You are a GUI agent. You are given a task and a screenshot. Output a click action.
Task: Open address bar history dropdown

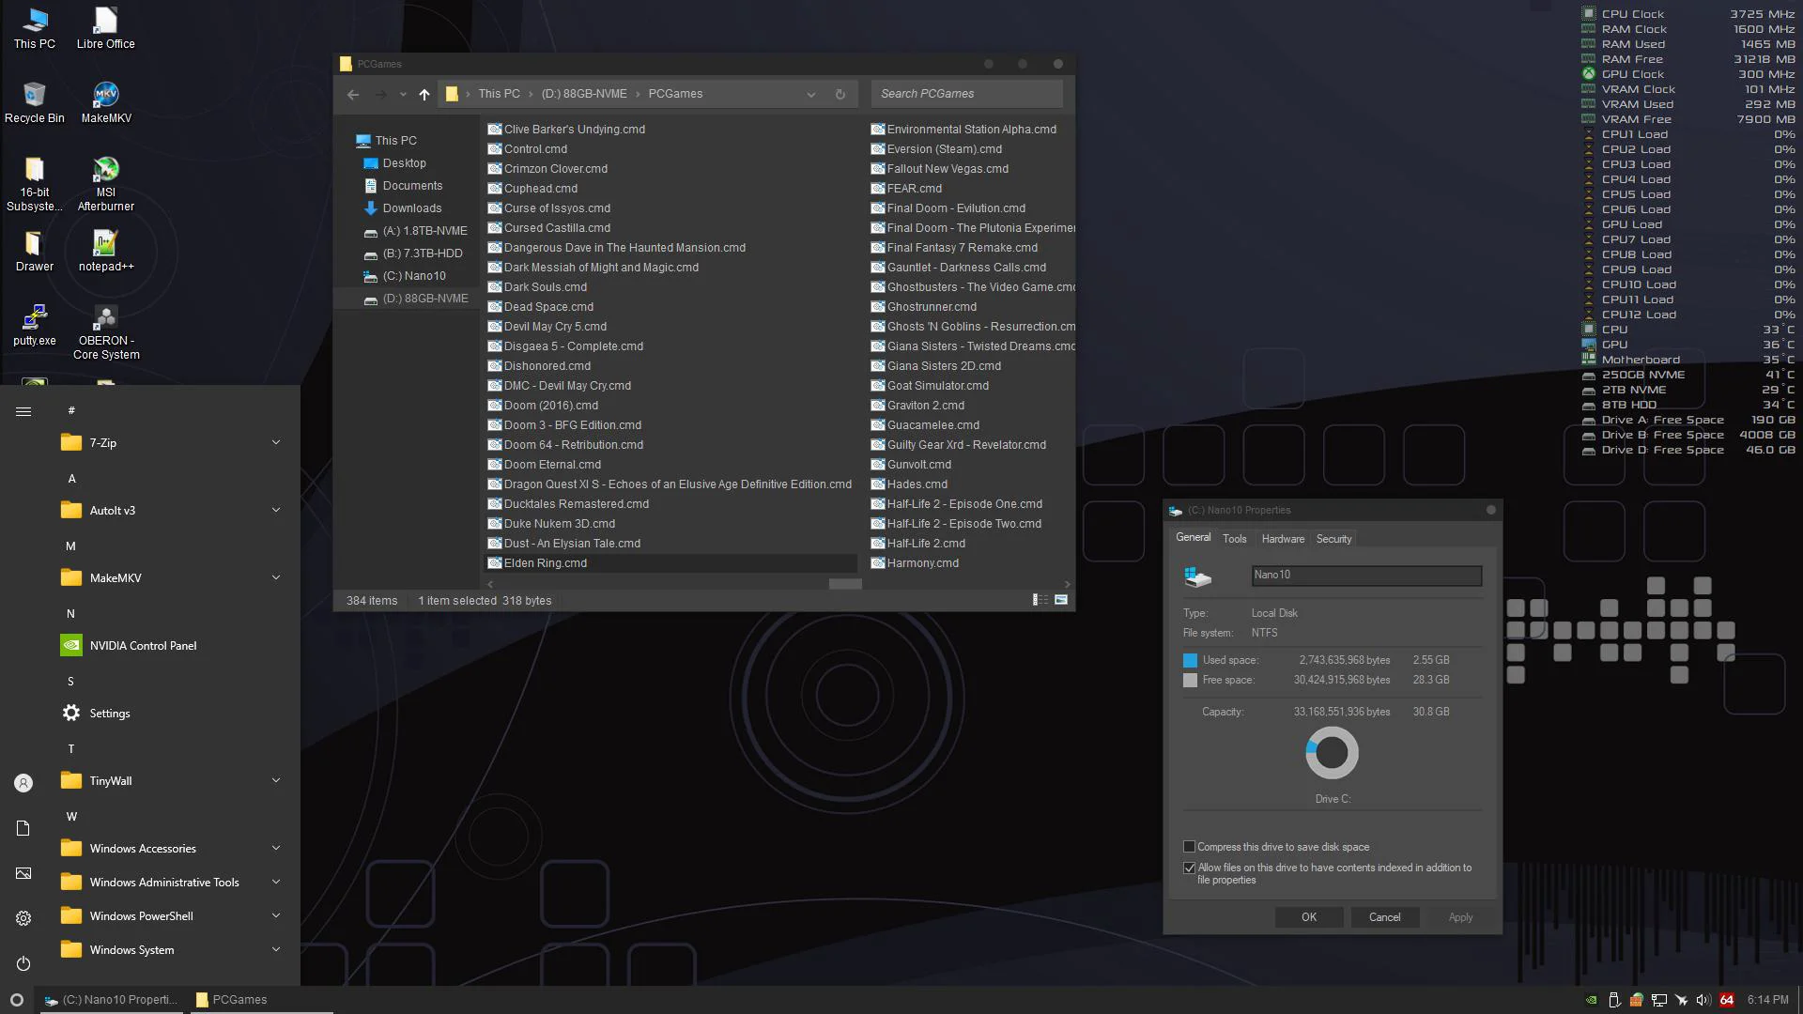tap(811, 94)
